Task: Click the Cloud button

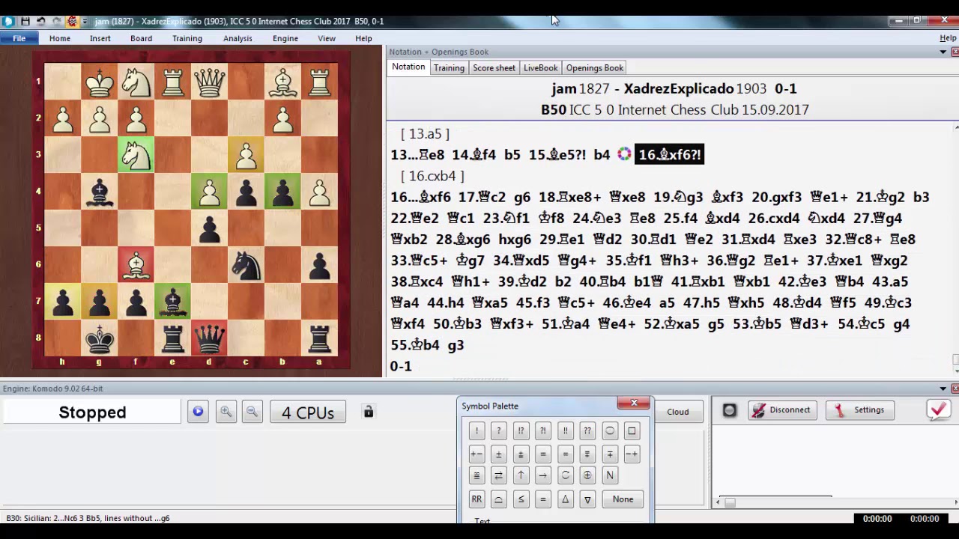Action: click(678, 412)
